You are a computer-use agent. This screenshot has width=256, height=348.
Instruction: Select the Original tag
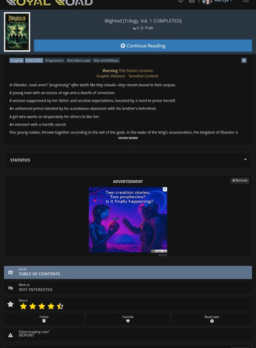[17, 61]
